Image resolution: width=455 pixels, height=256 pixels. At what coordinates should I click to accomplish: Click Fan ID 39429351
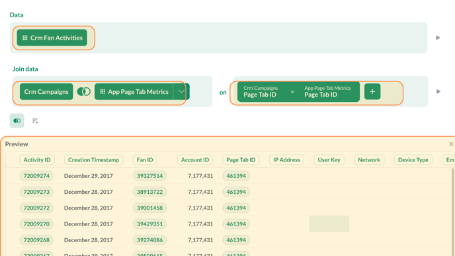(149, 224)
